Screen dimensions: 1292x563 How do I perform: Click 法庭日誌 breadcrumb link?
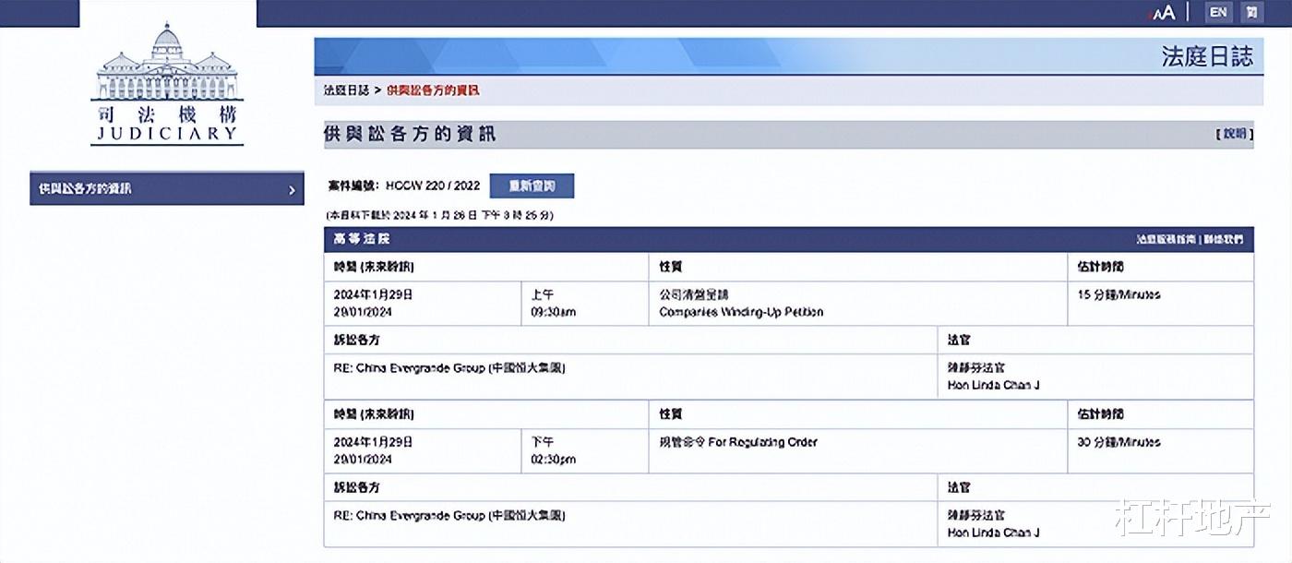346,90
